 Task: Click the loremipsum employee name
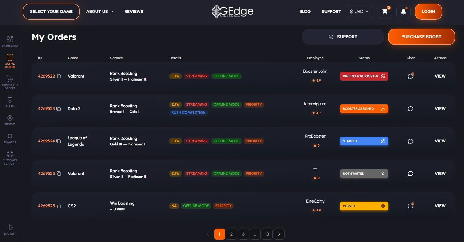315,104
